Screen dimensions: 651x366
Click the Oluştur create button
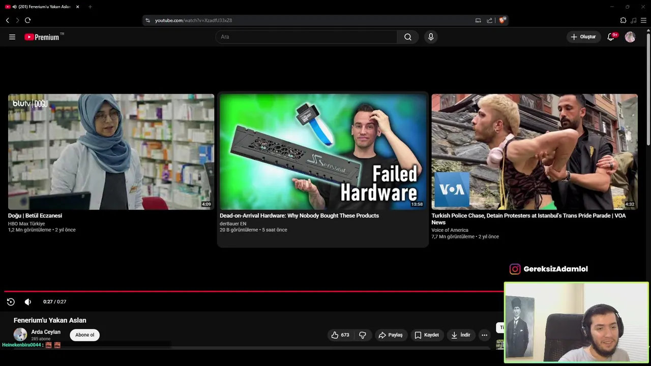[583, 37]
